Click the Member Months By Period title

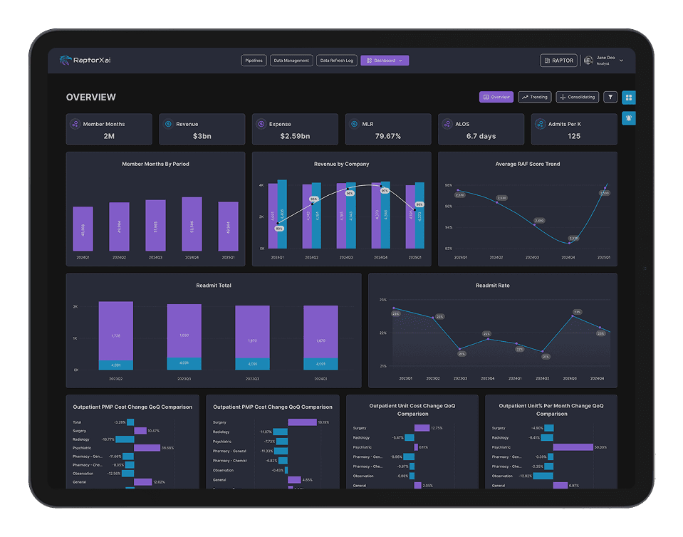[155, 165]
